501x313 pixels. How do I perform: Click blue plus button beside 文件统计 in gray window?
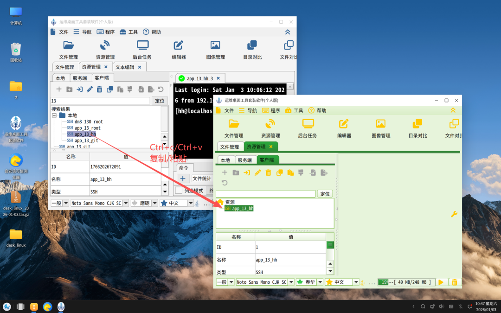183,179
